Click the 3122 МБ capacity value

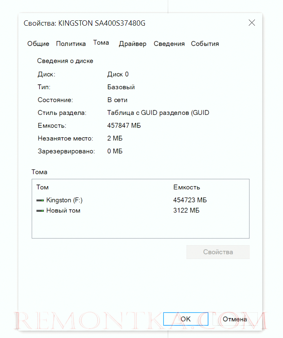(x=186, y=211)
